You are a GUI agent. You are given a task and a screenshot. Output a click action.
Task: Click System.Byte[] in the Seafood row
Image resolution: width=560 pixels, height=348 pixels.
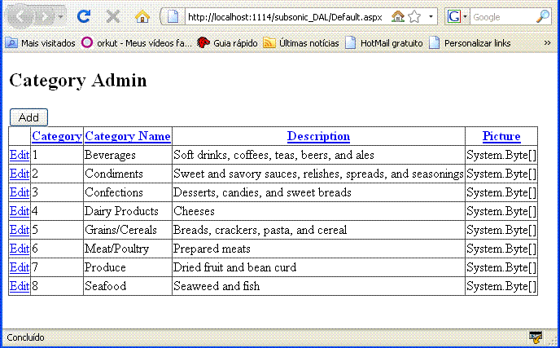[x=501, y=286]
